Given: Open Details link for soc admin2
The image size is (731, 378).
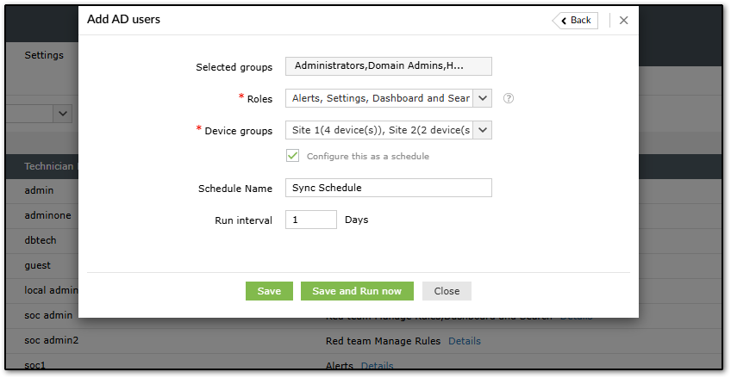Looking at the screenshot, I should point(464,341).
